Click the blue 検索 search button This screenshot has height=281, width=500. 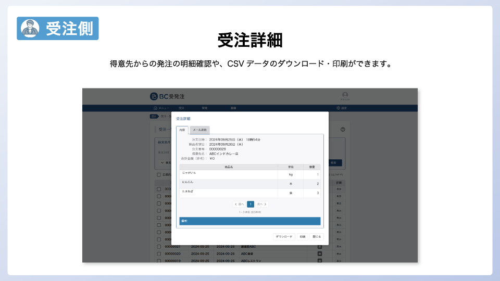[335, 163]
